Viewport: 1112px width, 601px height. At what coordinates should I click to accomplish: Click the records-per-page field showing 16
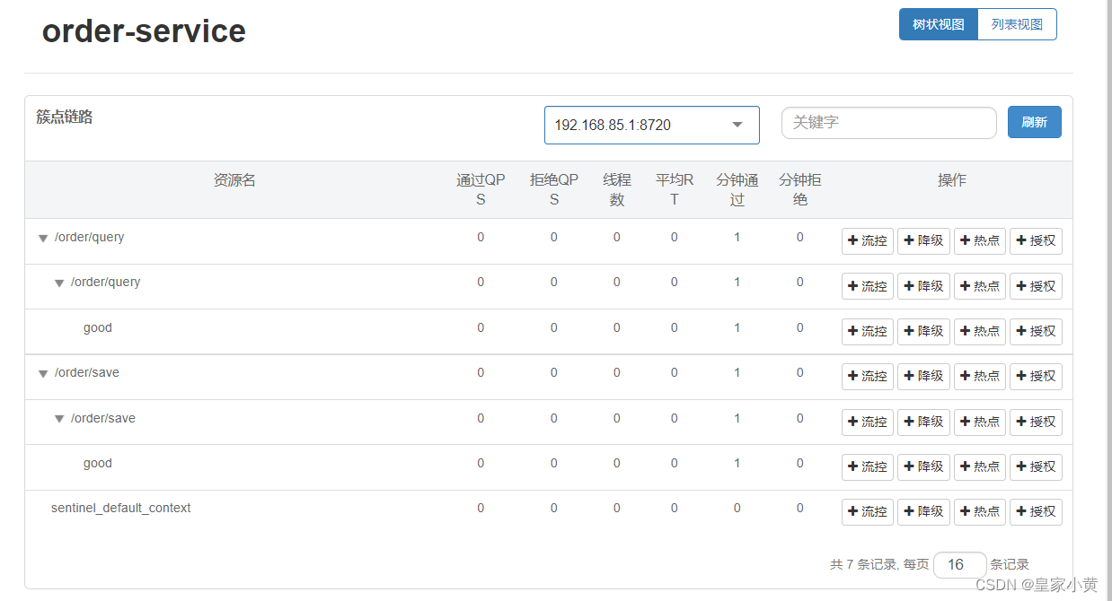(x=960, y=565)
